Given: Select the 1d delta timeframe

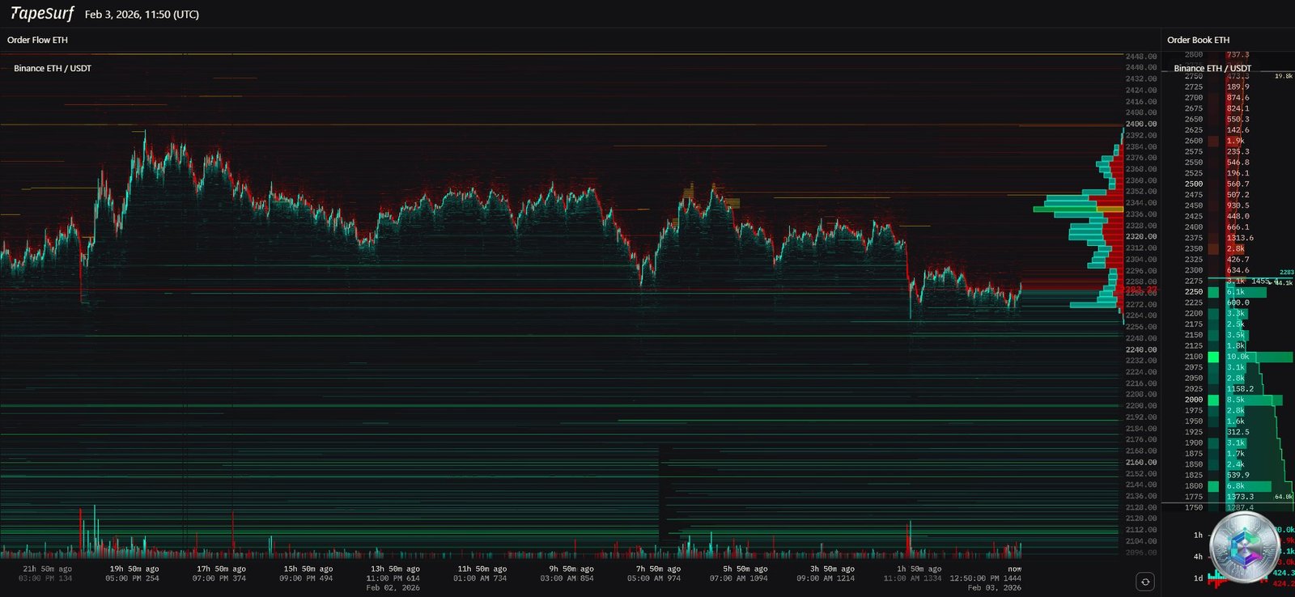Looking at the screenshot, I should tap(1198, 578).
